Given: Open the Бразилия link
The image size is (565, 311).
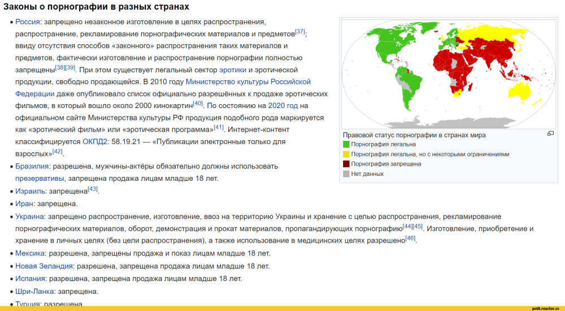Looking at the screenshot, I should (32, 166).
